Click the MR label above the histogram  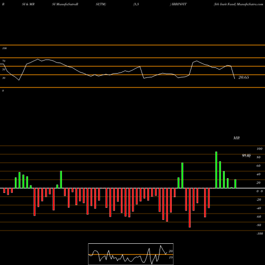[236, 138]
